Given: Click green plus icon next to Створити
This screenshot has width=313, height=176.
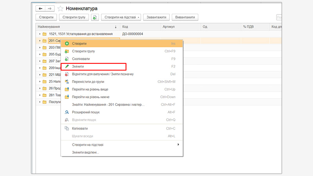Looking at the screenshot, I should 67,43.
